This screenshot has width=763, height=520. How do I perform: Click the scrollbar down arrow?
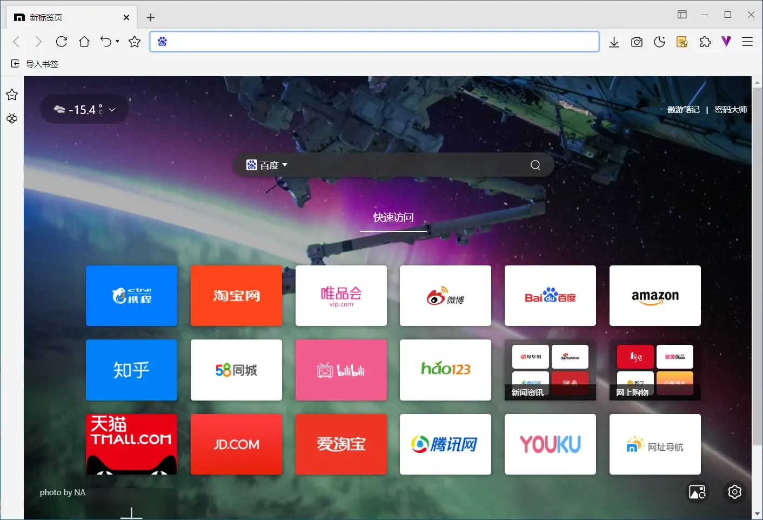point(757,514)
